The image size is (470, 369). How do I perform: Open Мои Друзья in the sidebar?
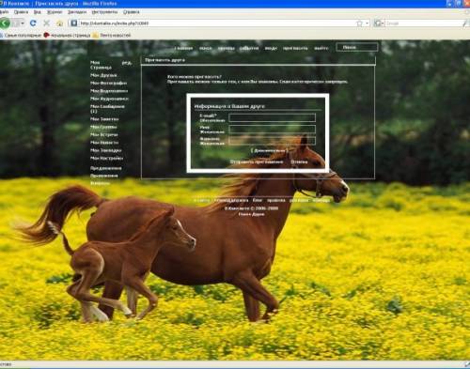pyautogui.click(x=103, y=75)
